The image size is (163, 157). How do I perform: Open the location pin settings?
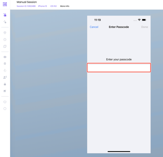[x=5, y=33]
